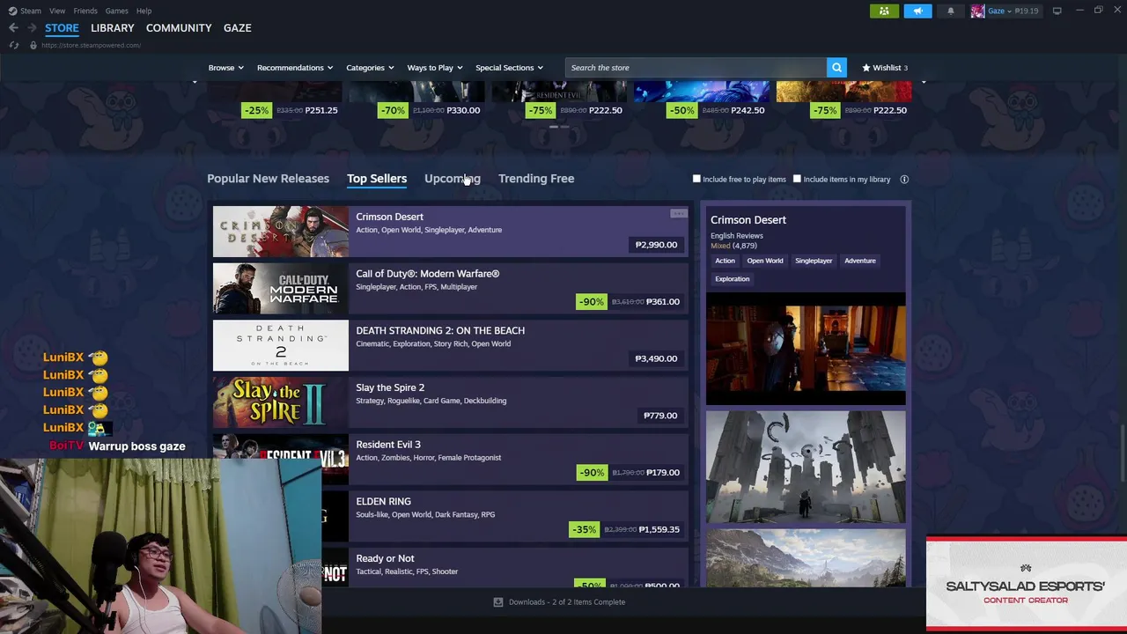The image size is (1127, 634).
Task: Switch to the Trending Free tab
Action: pyautogui.click(x=536, y=179)
